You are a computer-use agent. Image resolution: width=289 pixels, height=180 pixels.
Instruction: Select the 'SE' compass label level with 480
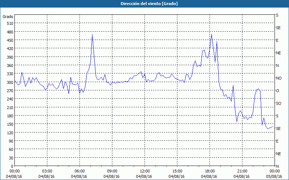[x=278, y=28]
